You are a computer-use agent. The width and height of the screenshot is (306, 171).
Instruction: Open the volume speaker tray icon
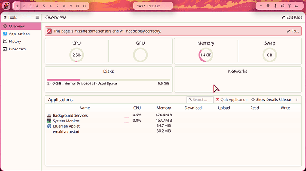(282, 6)
